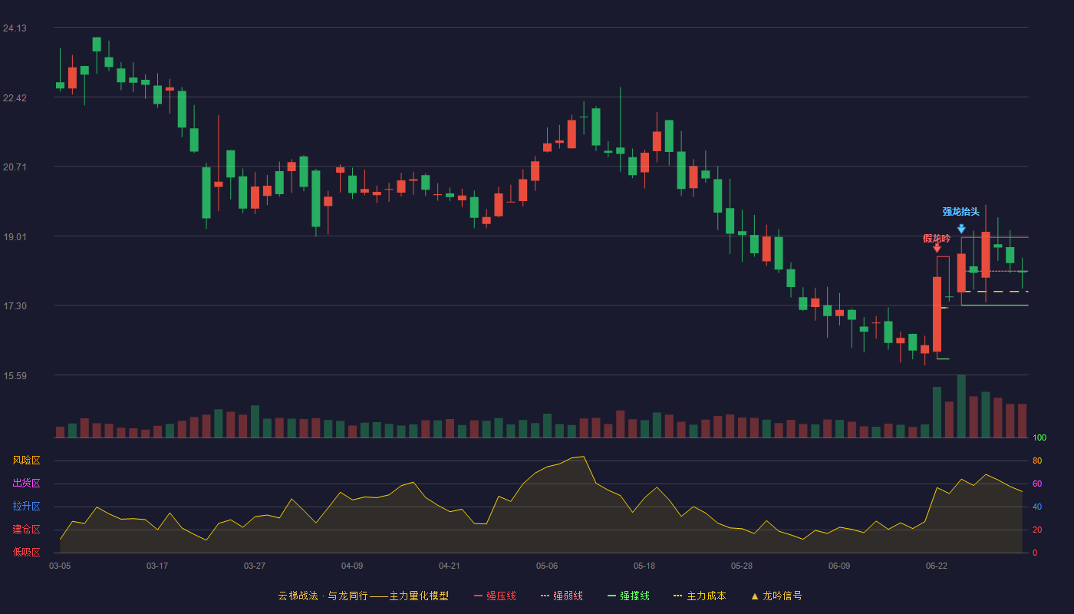Click the 03-27 date axis label
The width and height of the screenshot is (1074, 614).
click(x=255, y=566)
